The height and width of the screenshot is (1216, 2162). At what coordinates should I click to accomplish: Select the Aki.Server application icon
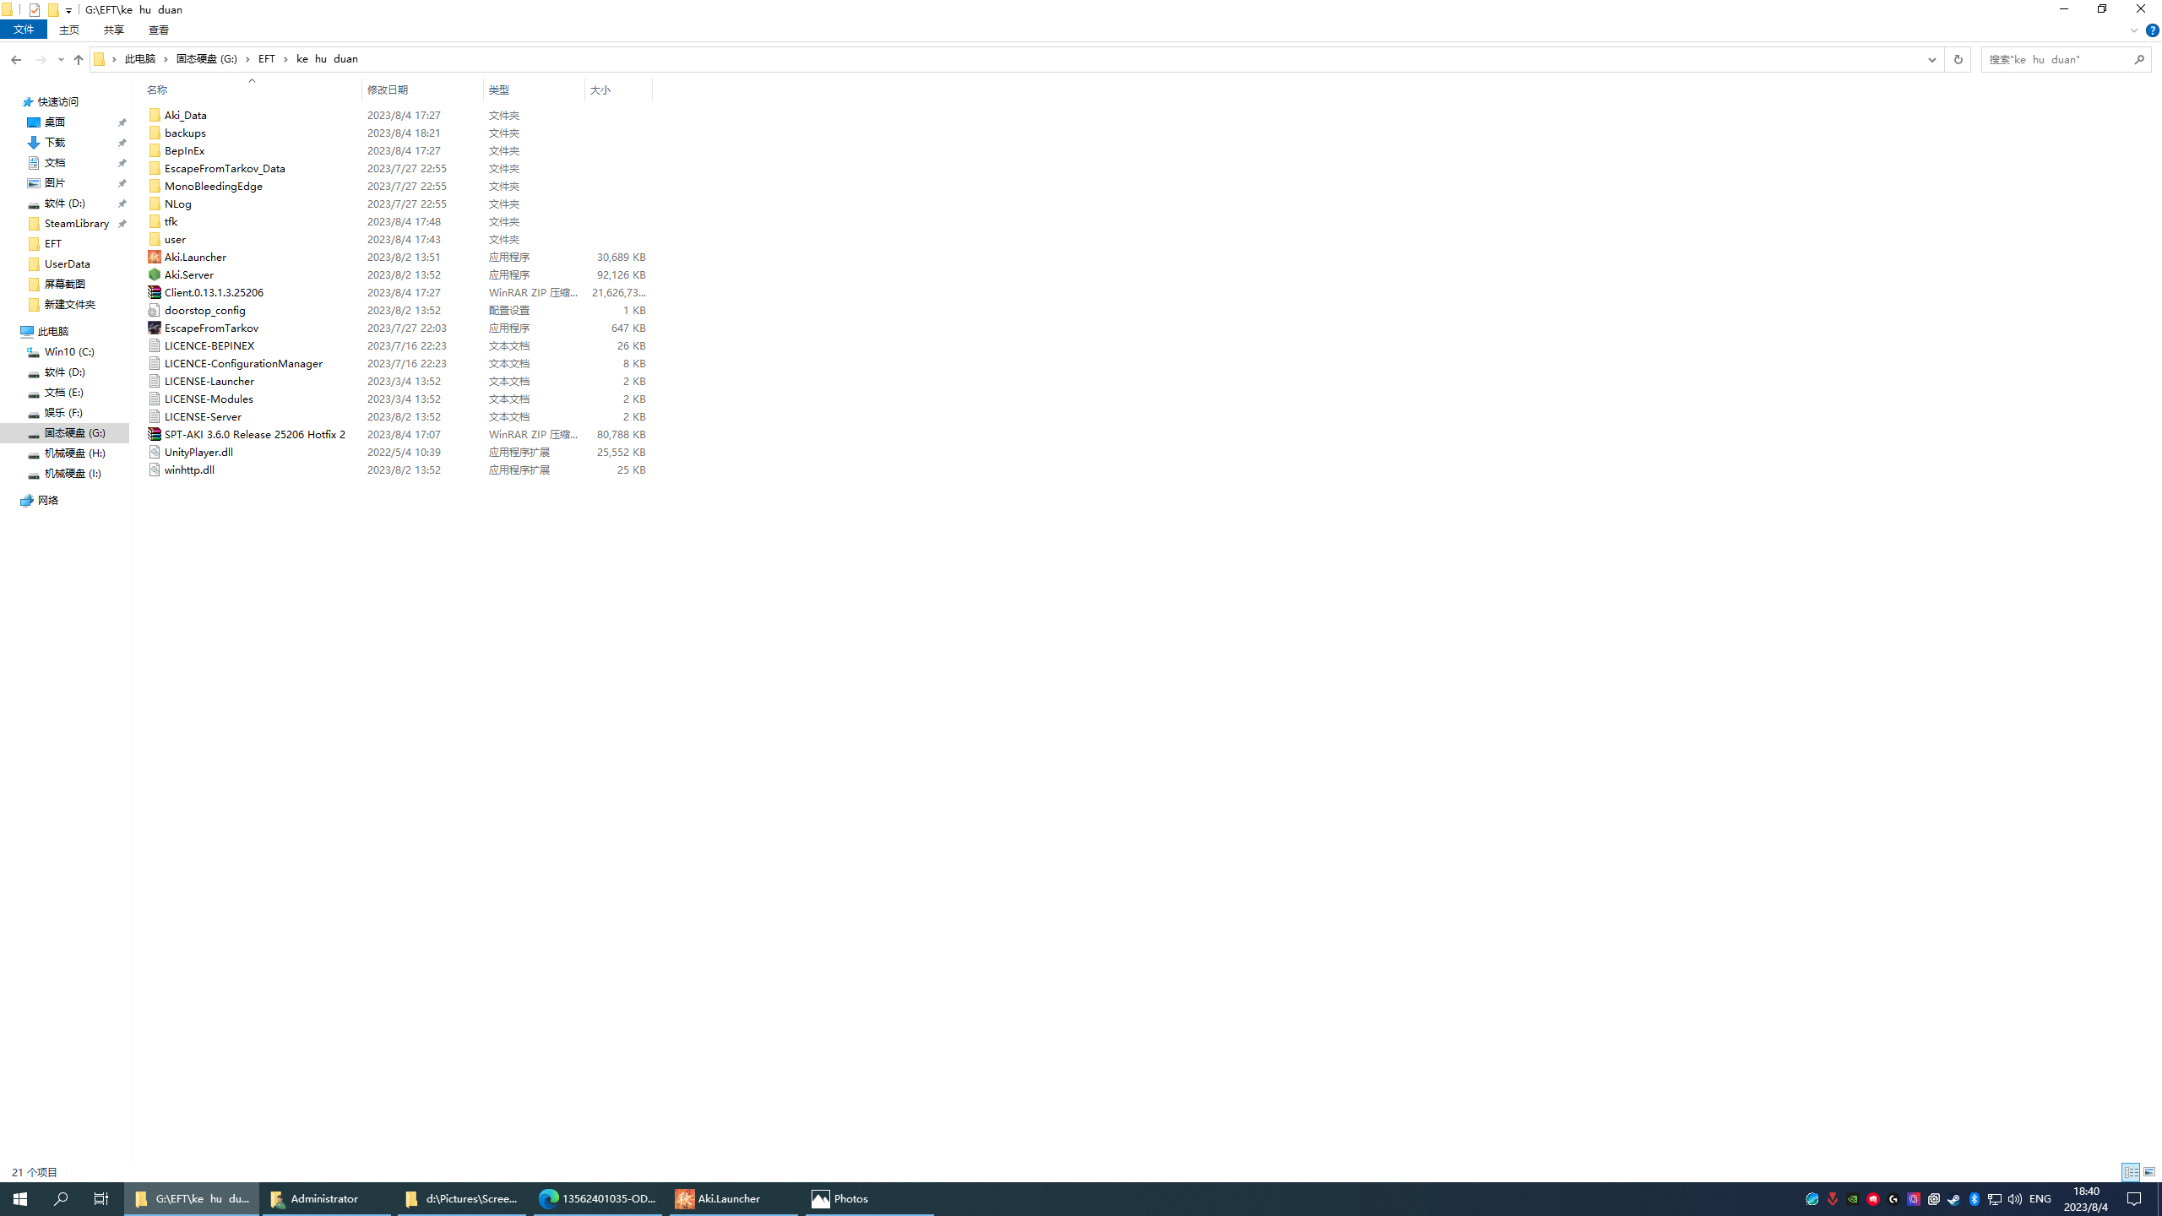[x=155, y=274]
